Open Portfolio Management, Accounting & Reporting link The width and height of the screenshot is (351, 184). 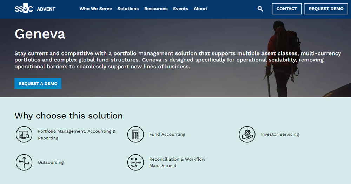pos(77,134)
